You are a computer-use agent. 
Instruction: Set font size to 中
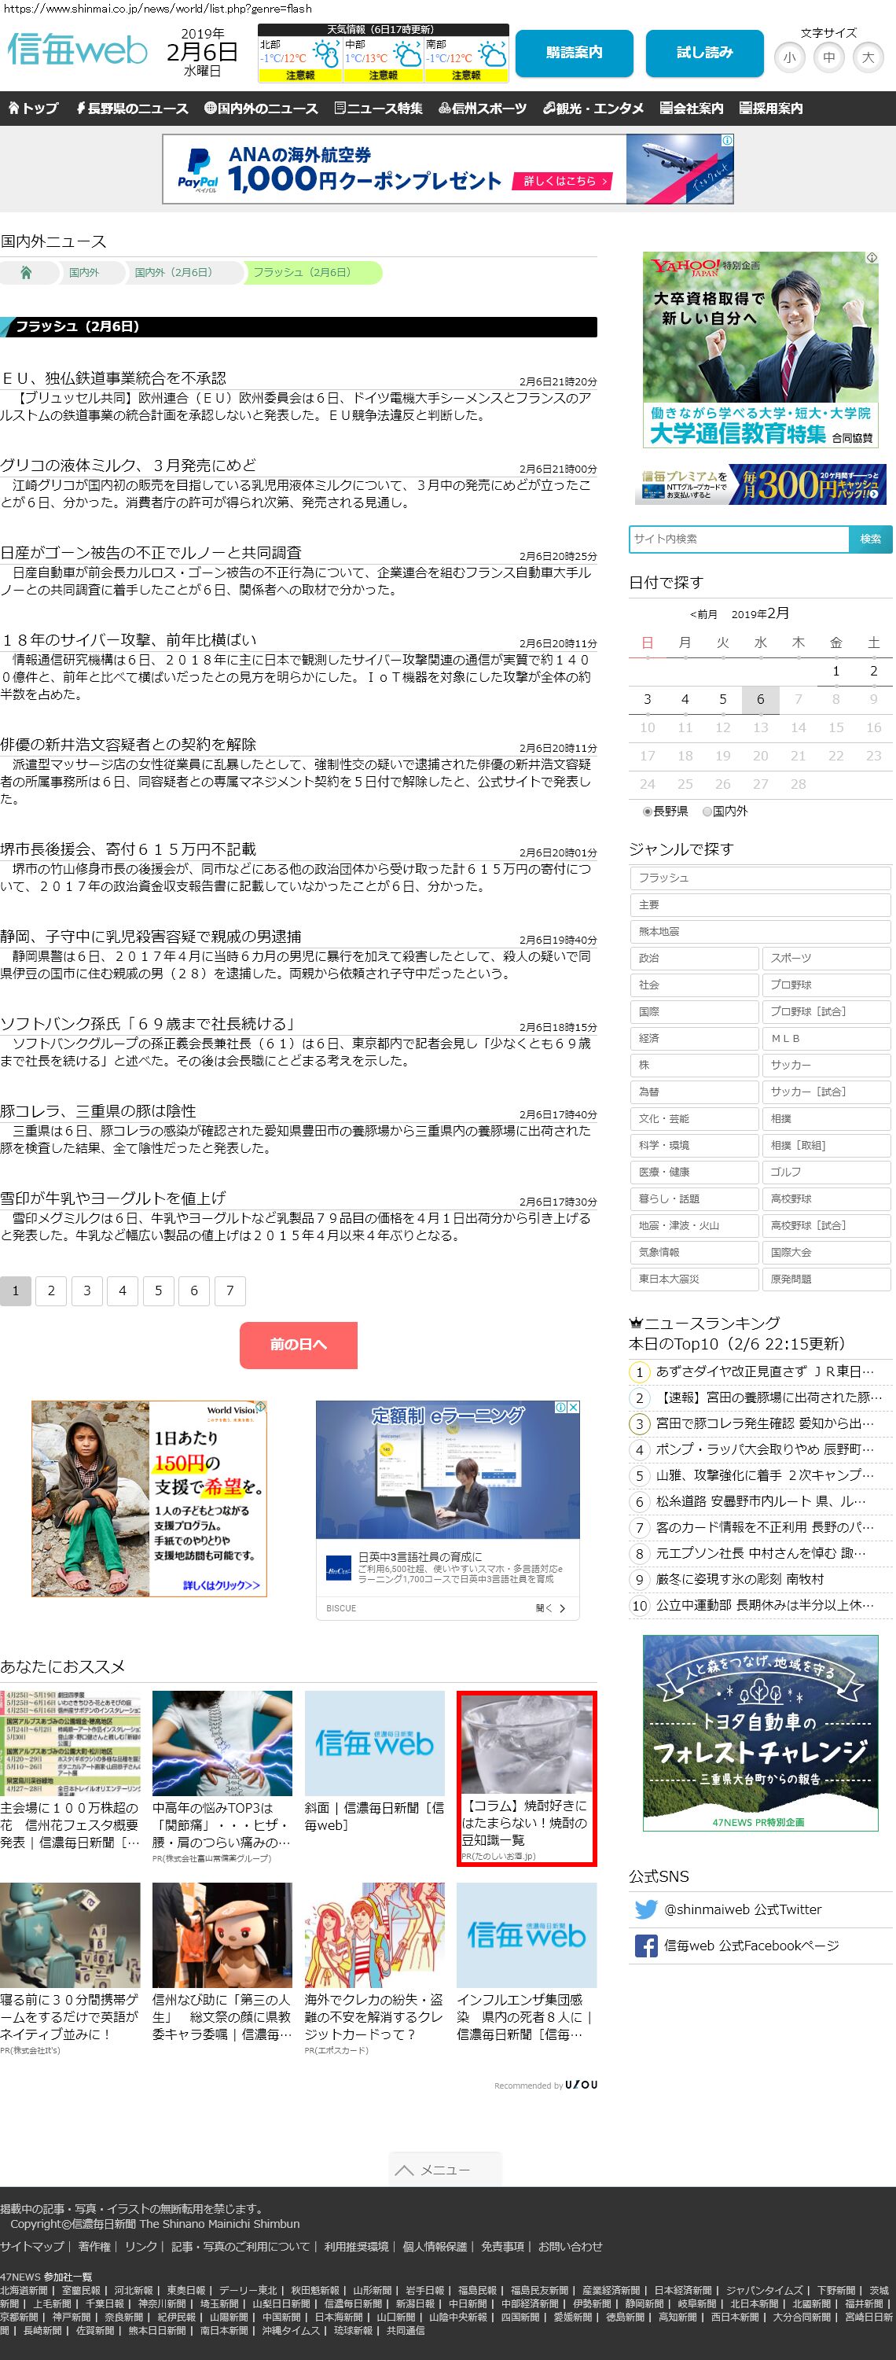828,57
